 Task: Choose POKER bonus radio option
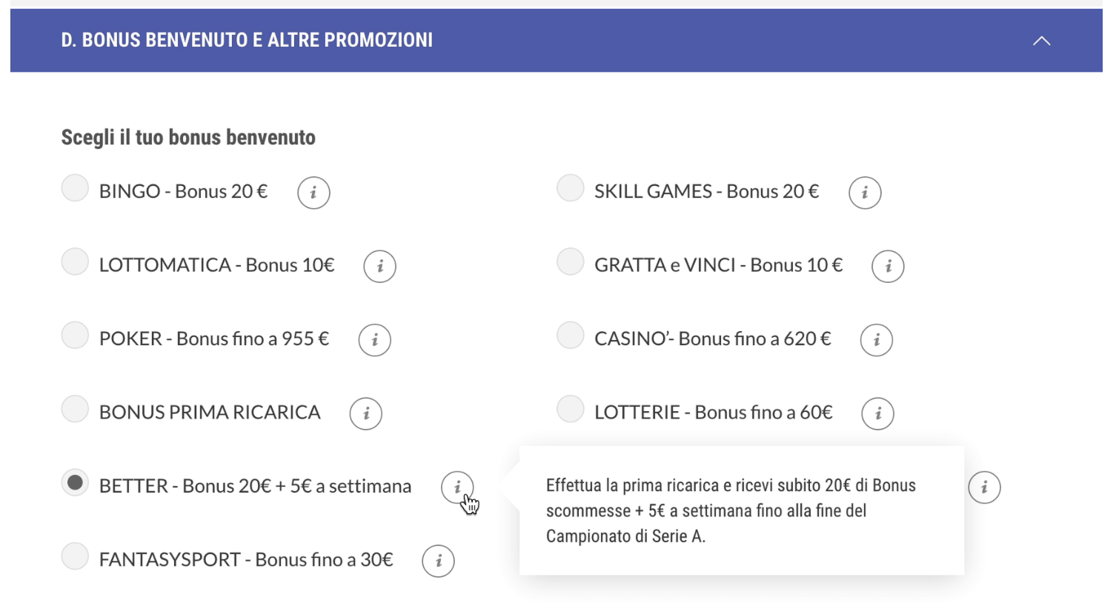(x=75, y=336)
